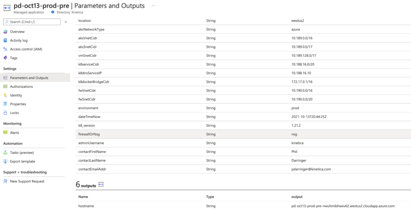Open Access control (IAM) menu item
Screen dimensions: 411x210
26,49
